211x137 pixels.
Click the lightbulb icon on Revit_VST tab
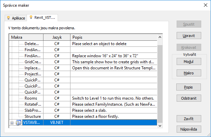pos(31,17)
